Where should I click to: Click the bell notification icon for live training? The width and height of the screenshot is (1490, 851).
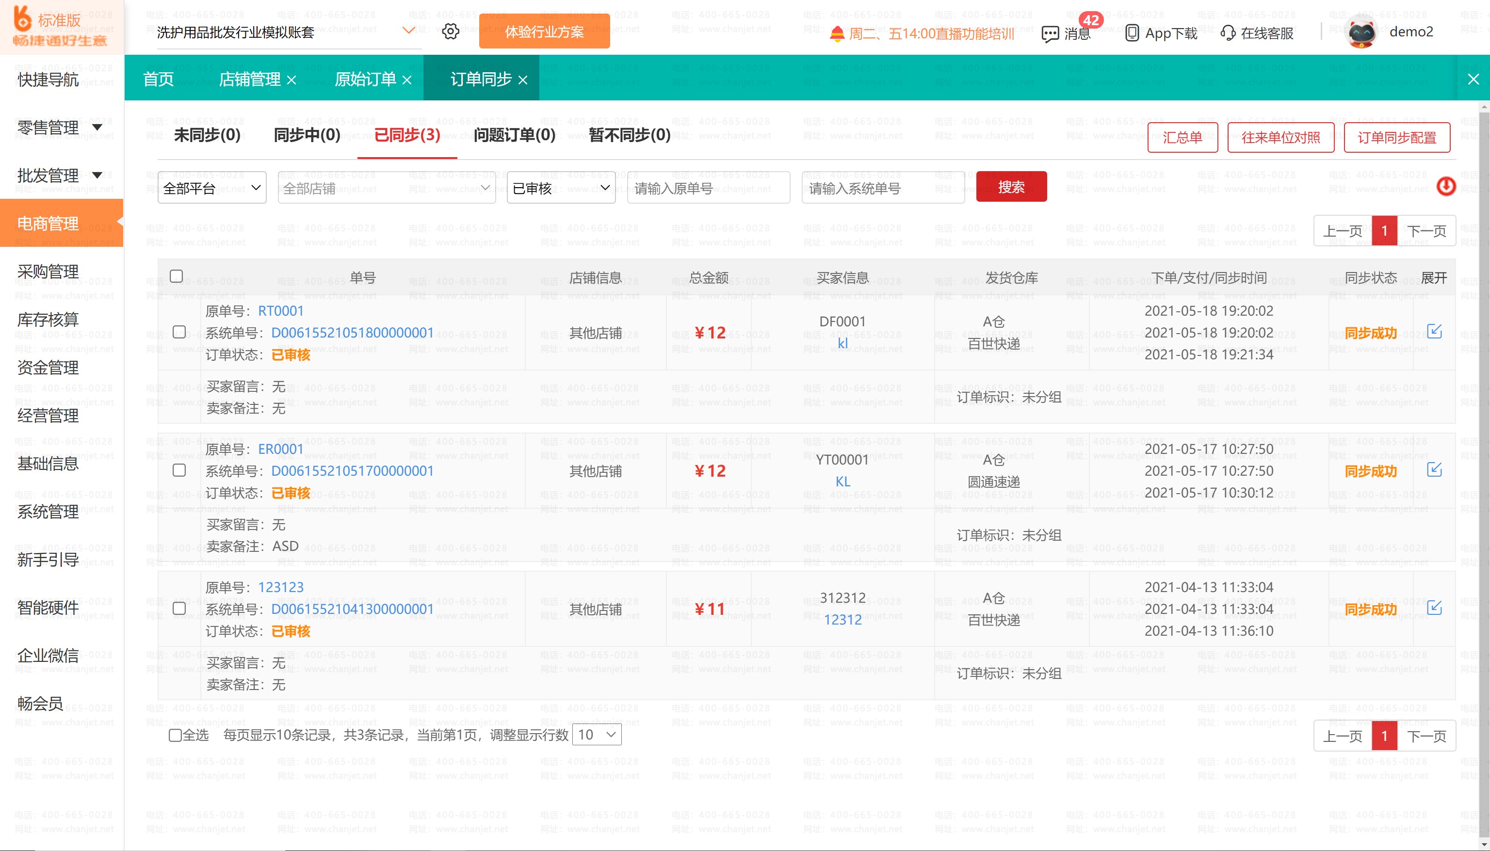click(837, 34)
